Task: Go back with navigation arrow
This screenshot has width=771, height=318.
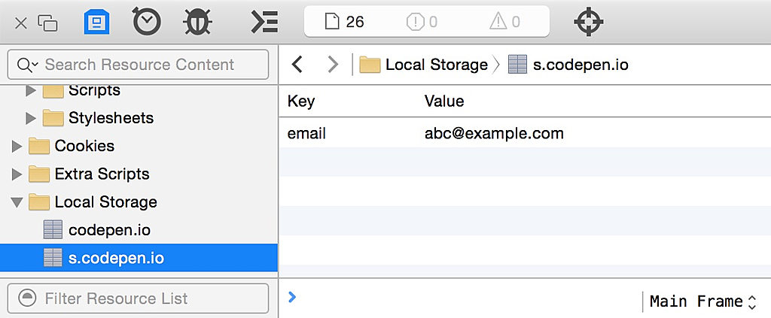Action: 297,65
